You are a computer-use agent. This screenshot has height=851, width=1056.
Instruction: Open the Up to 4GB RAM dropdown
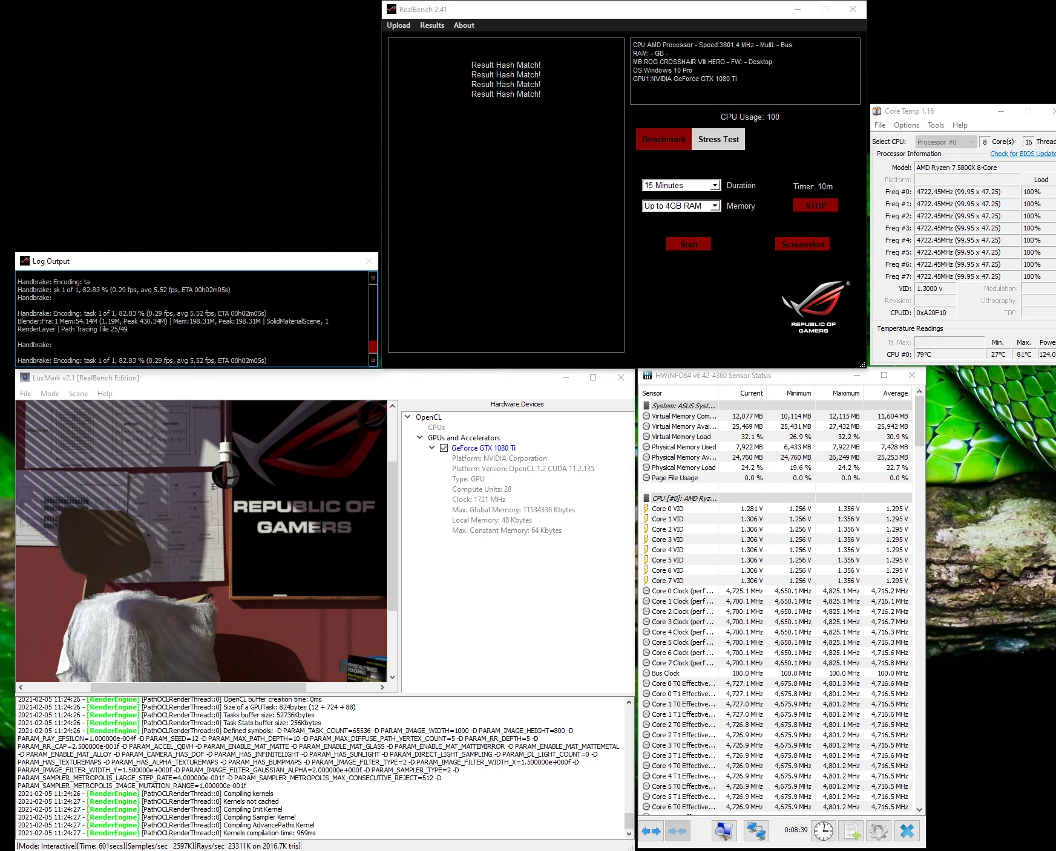point(681,206)
